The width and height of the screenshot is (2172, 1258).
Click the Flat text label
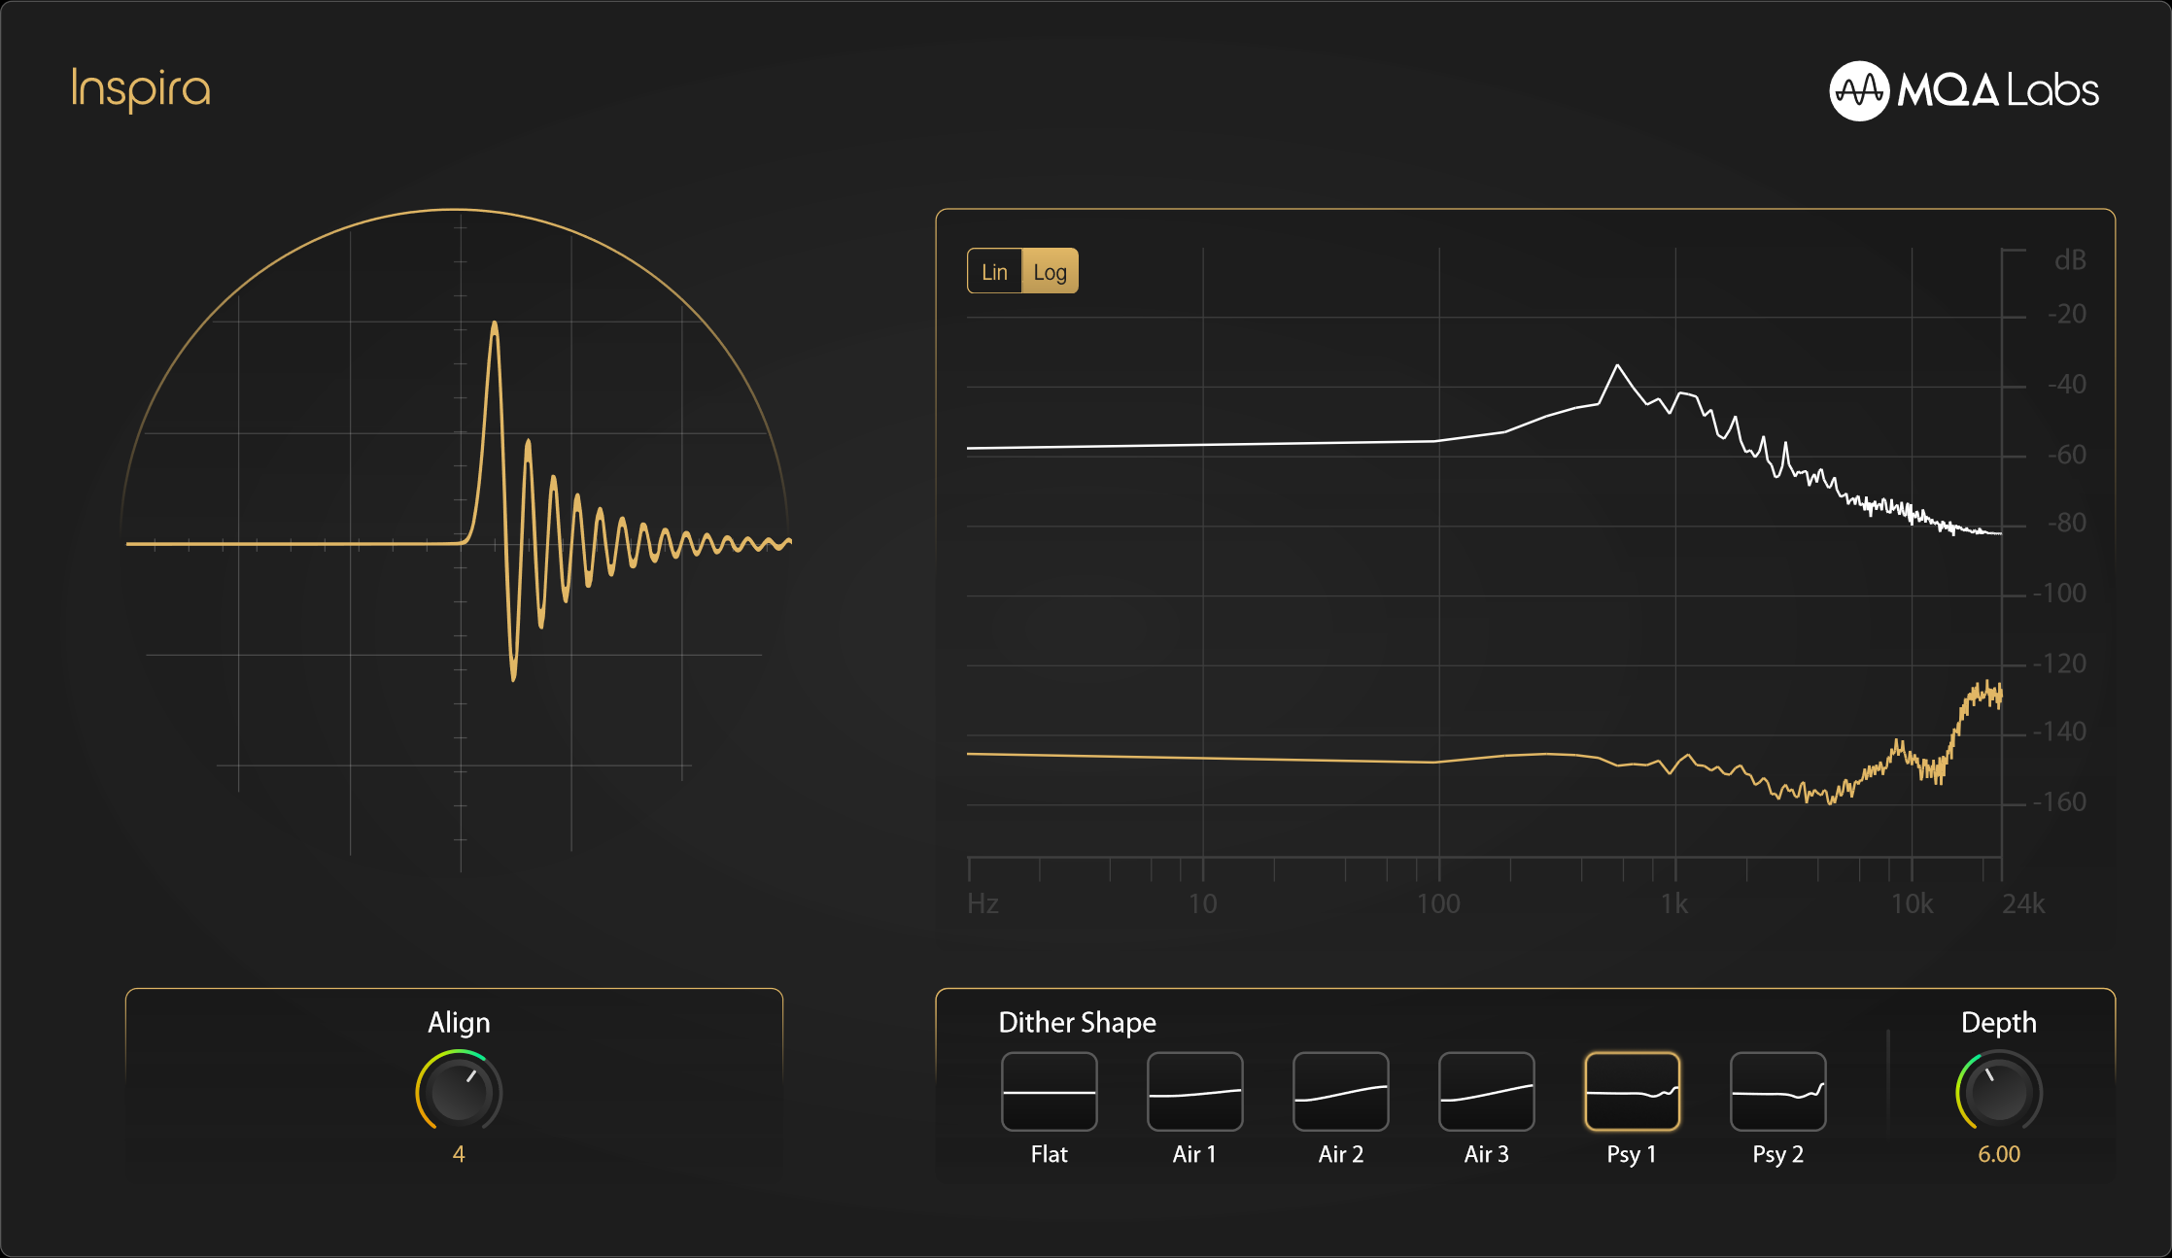pyautogui.click(x=1049, y=1154)
